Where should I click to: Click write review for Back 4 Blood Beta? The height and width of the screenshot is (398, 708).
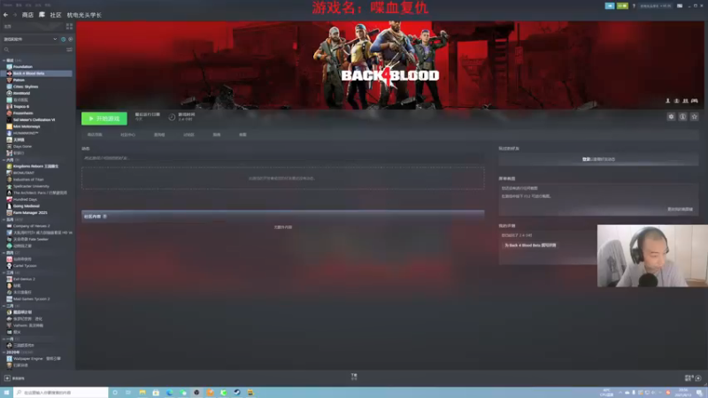[x=530, y=245]
